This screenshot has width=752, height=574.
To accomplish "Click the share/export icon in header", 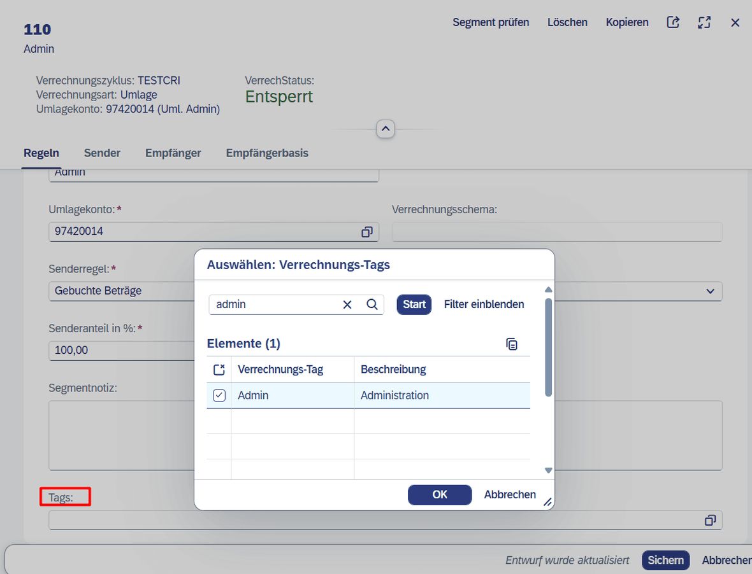I will [x=673, y=22].
